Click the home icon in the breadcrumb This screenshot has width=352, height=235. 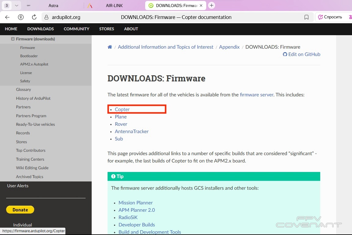110,47
